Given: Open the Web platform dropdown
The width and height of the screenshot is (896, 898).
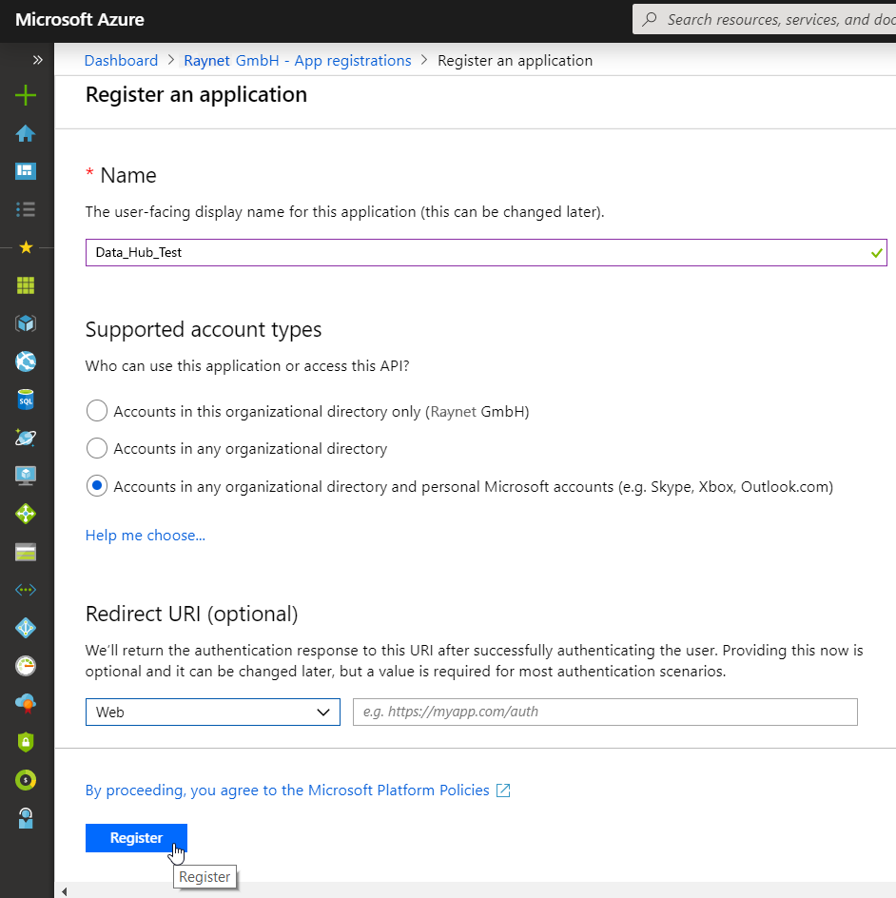Looking at the screenshot, I should coord(212,711).
